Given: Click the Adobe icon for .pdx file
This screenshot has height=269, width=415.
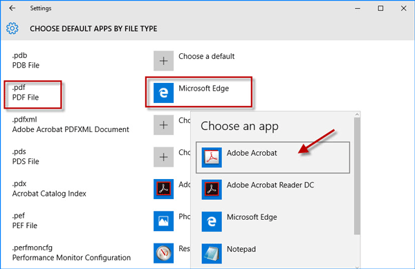Looking at the screenshot, I should (x=163, y=189).
